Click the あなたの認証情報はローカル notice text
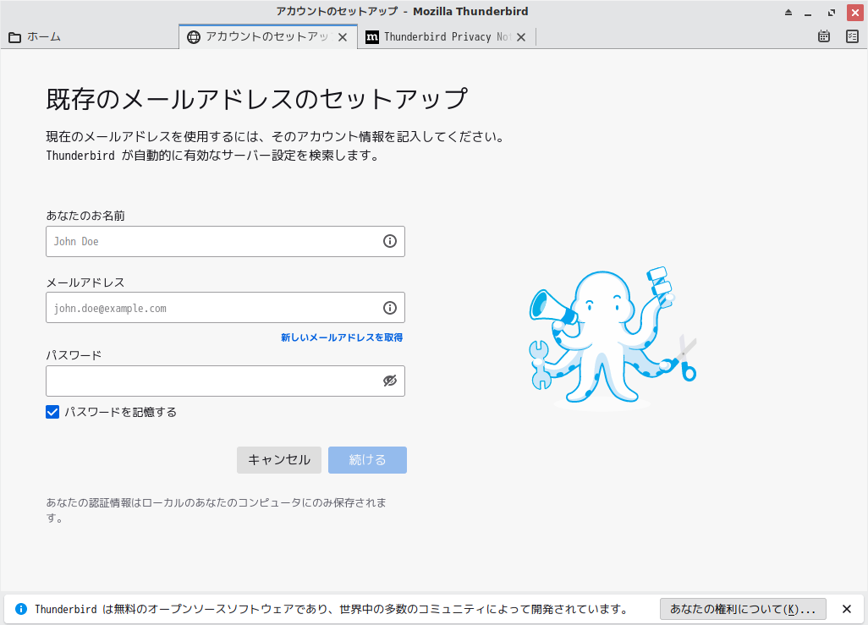This screenshot has height=625, width=868. [x=217, y=511]
